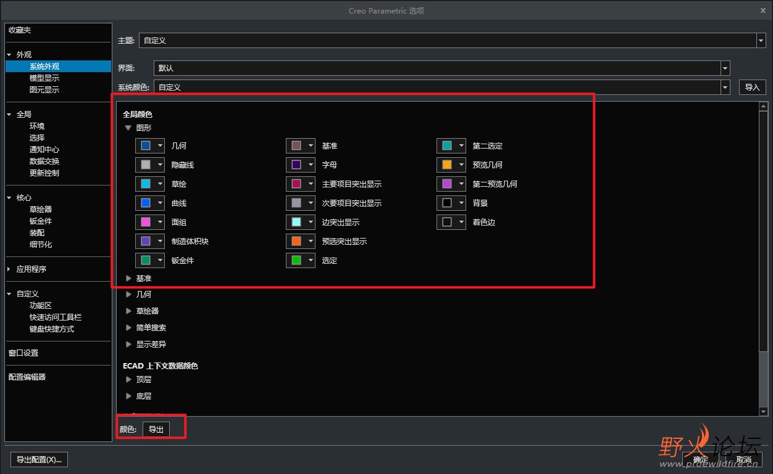The height and width of the screenshot is (474, 773).
Task: Select 通知中心 in the sidebar
Action: pos(44,150)
